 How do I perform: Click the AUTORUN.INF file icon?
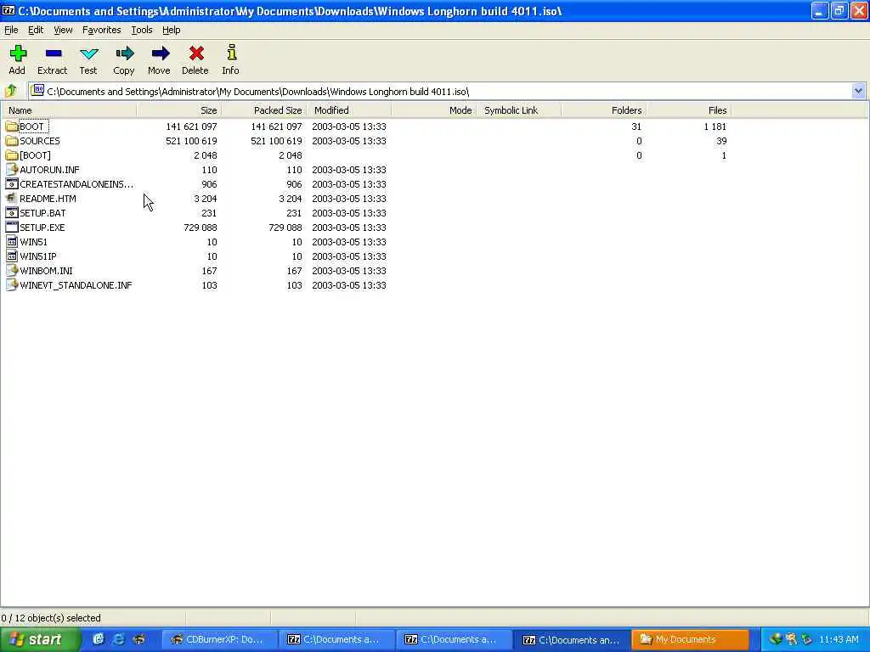click(12, 170)
